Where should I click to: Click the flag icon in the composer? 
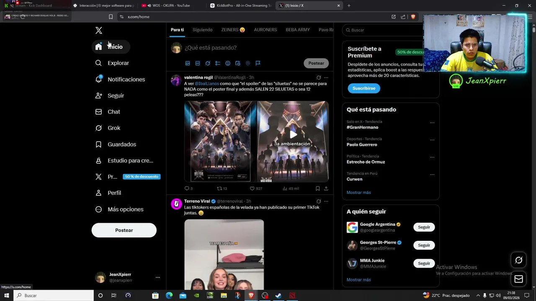258,63
